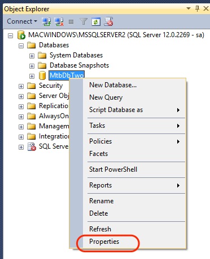
Task: Choose New Query from context menu
Action: click(134, 97)
